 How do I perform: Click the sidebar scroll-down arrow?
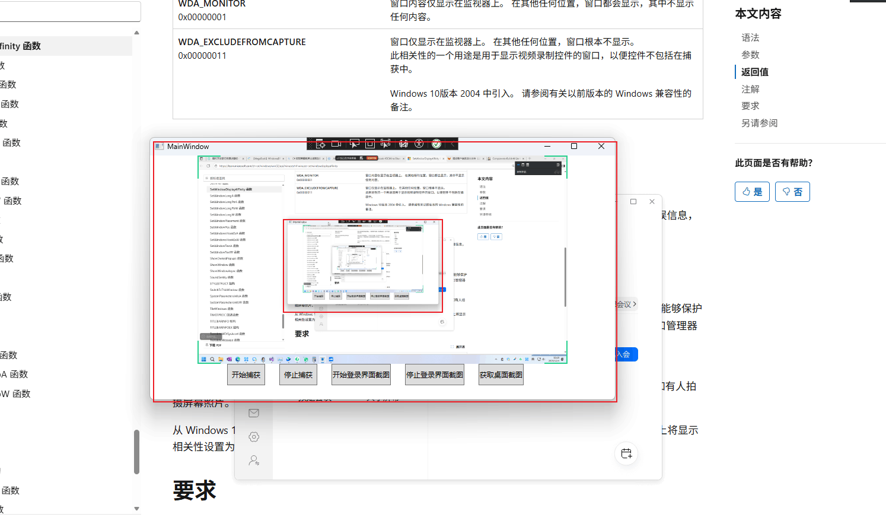click(137, 509)
